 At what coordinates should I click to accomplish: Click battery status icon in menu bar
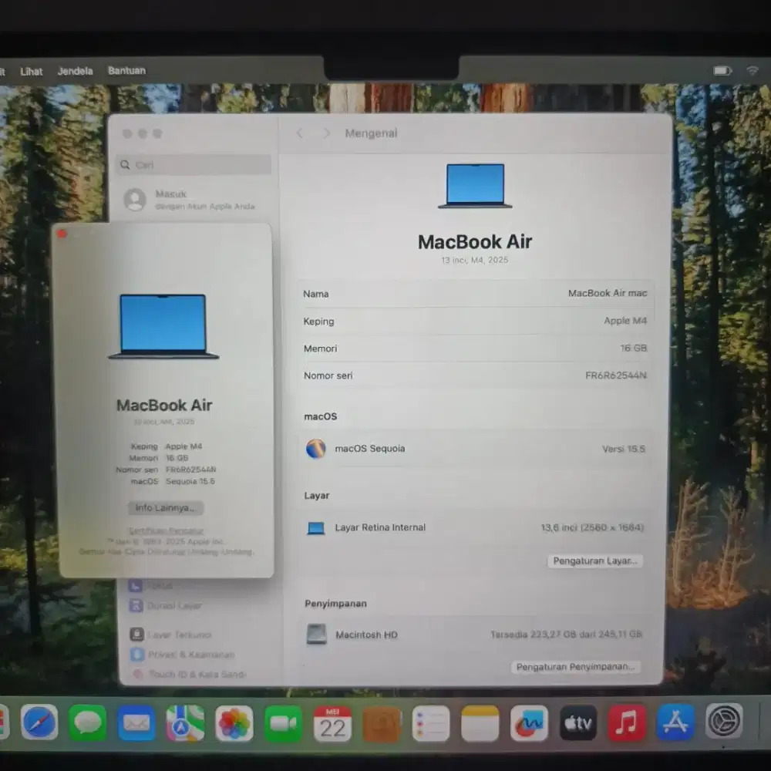click(x=722, y=71)
